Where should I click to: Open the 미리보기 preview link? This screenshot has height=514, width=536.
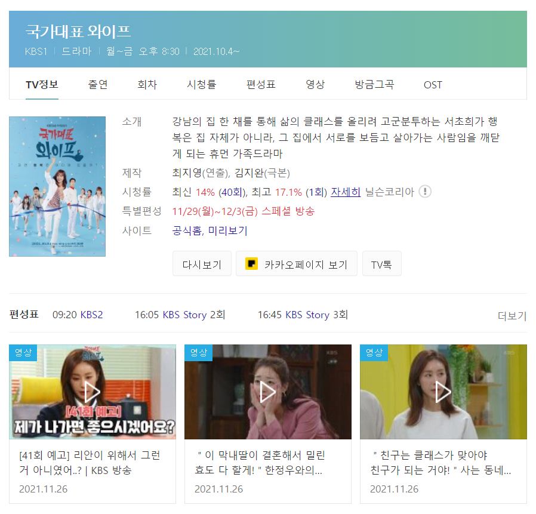tap(227, 231)
